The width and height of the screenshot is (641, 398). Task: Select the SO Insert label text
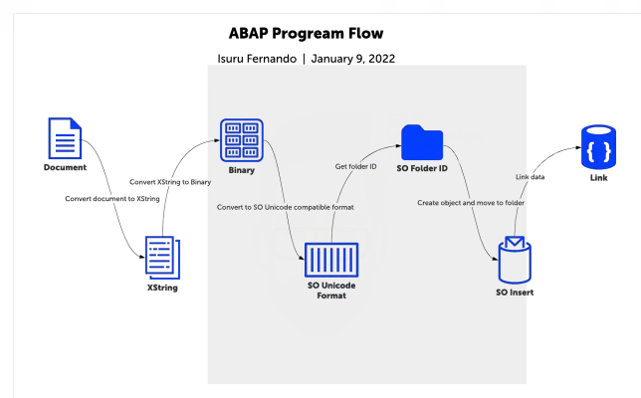coord(515,293)
